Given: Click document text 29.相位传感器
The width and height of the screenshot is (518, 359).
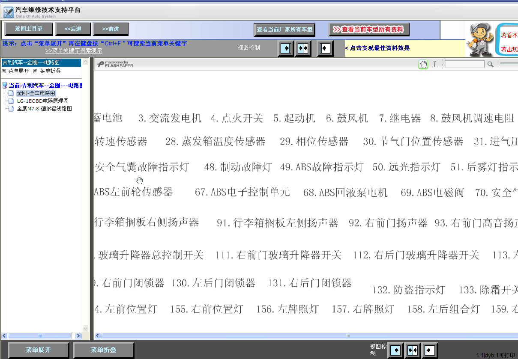Looking at the screenshot, I should pyautogui.click(x=314, y=141).
